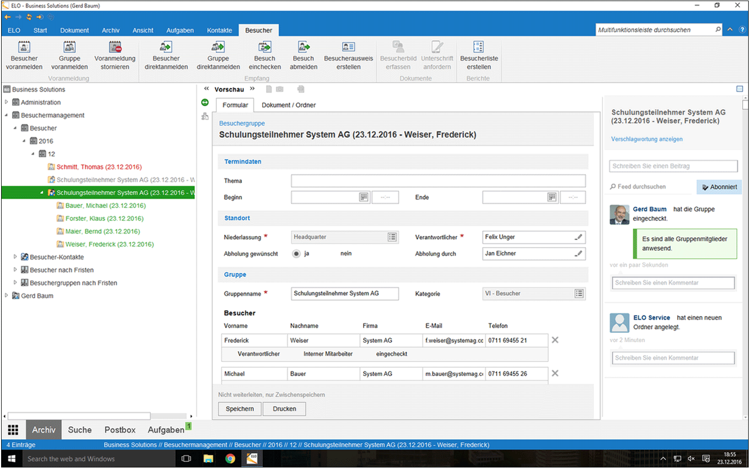Open the Archiv ribbon tab
The height and width of the screenshot is (468, 752).
click(111, 30)
